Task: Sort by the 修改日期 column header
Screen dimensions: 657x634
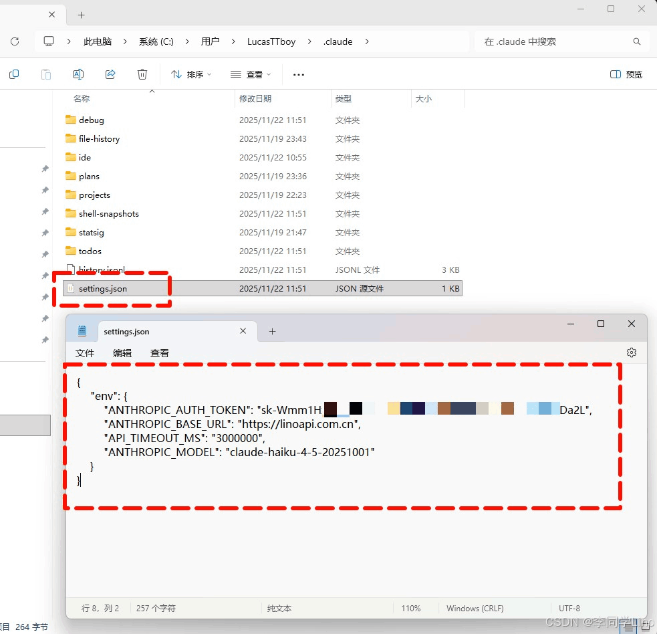Action: 255,98
